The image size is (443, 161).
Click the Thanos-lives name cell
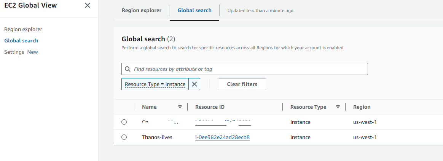[x=157, y=137]
